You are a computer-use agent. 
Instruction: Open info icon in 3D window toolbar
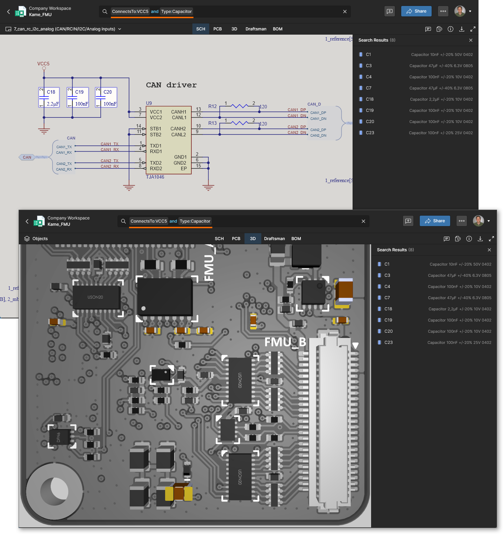(469, 239)
